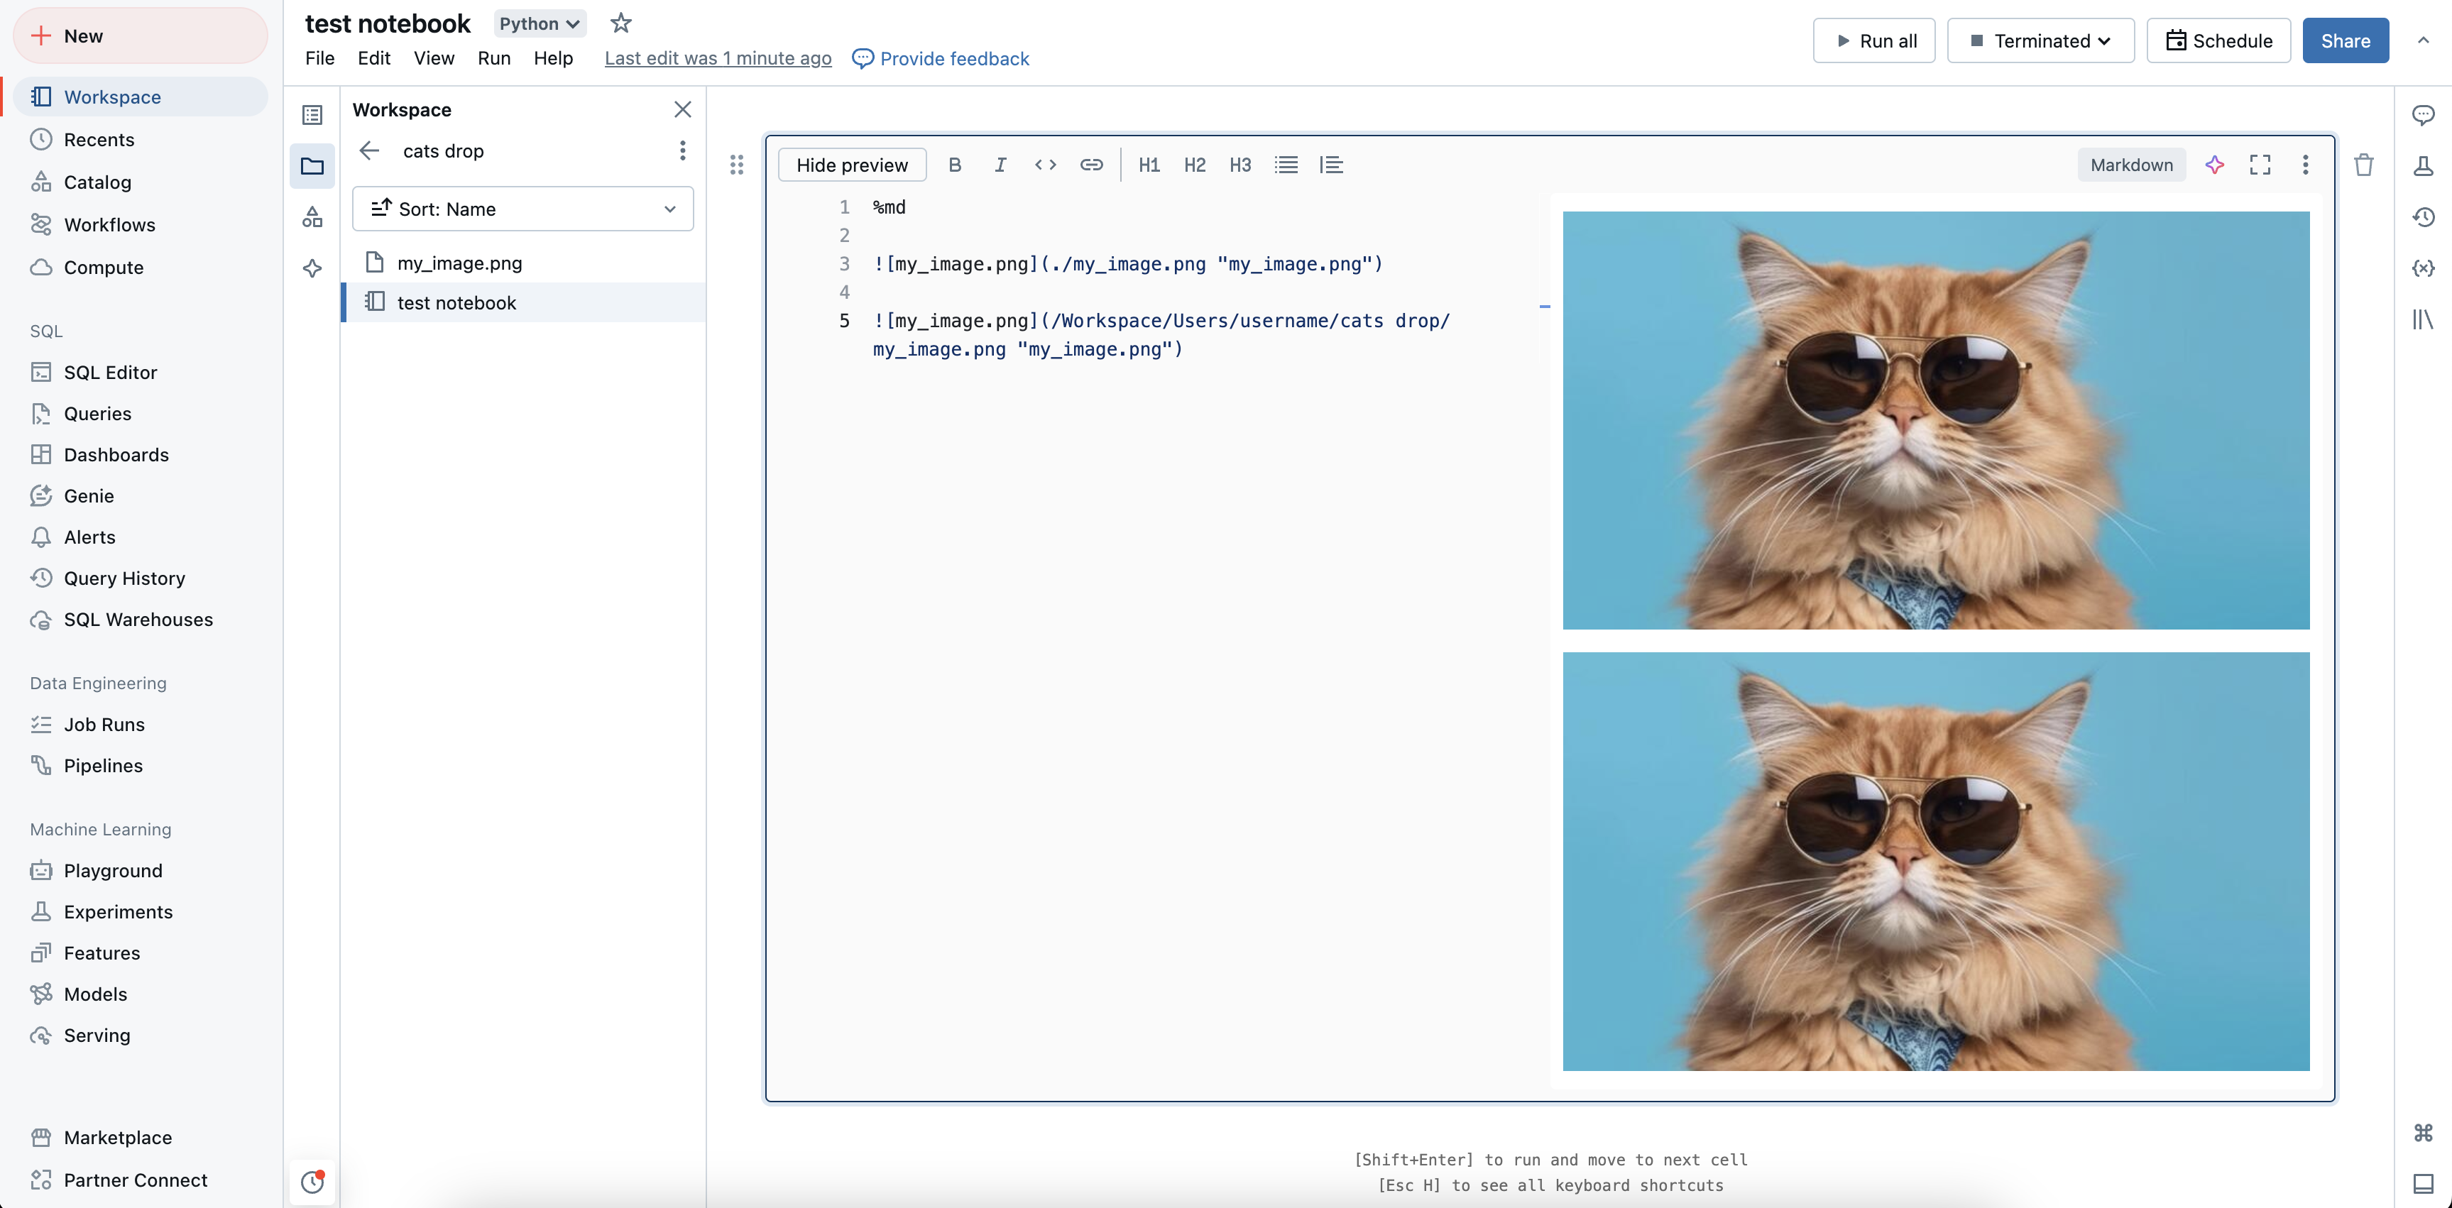Toggle the Markdown cell preview
Viewport: 2452px width, 1208px height.
[850, 164]
